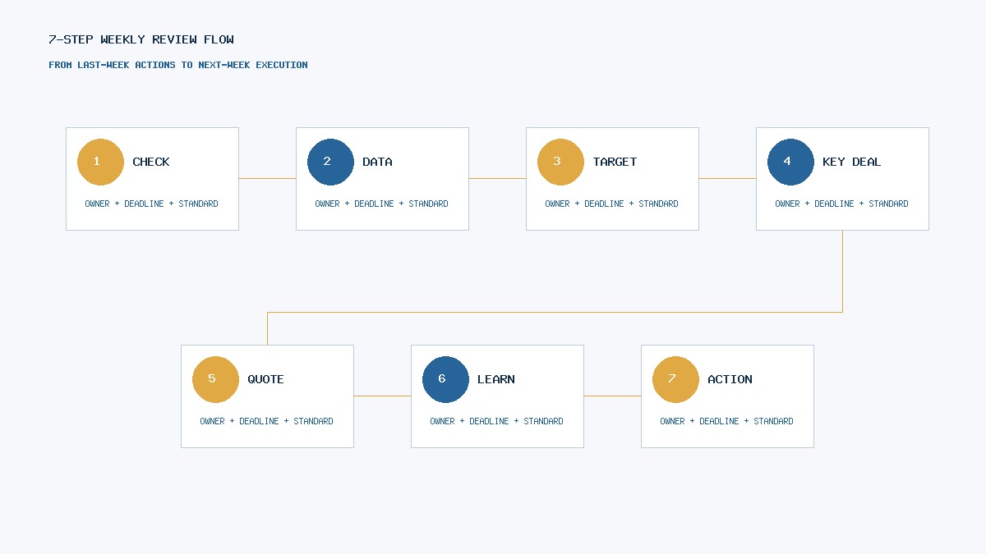This screenshot has width=986, height=554.
Task: Click the CHECK step label
Action: (x=151, y=162)
